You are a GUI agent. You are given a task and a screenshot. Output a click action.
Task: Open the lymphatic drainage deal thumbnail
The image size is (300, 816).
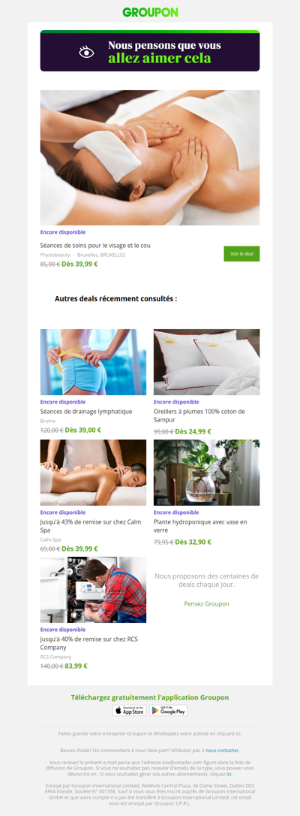(94, 362)
